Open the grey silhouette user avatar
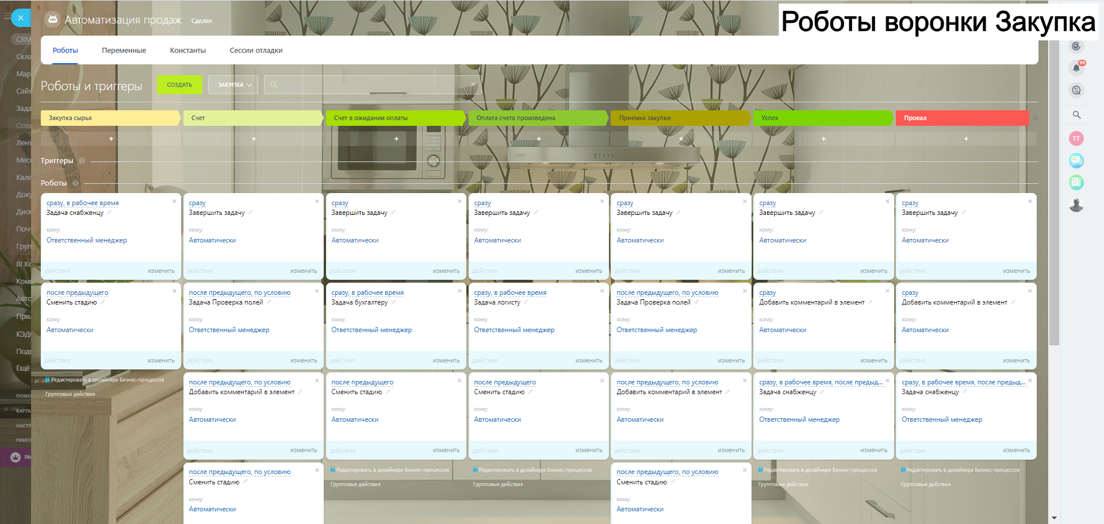Viewport: 1104px width, 524px height. pyautogui.click(x=1076, y=205)
